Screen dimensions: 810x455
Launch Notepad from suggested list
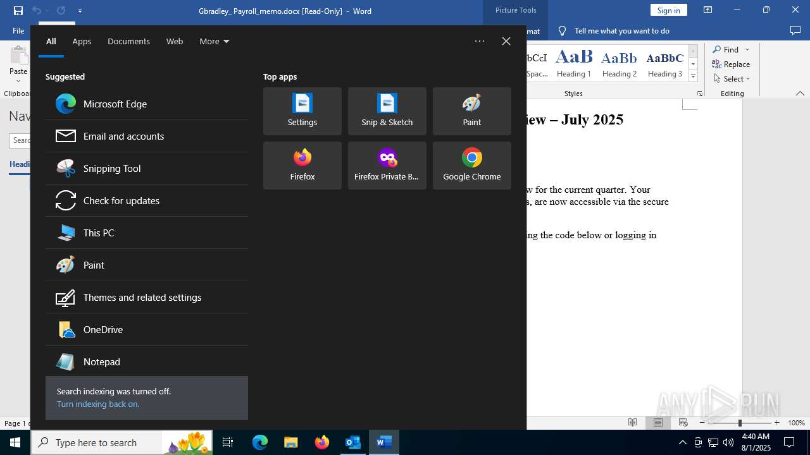pos(147,361)
